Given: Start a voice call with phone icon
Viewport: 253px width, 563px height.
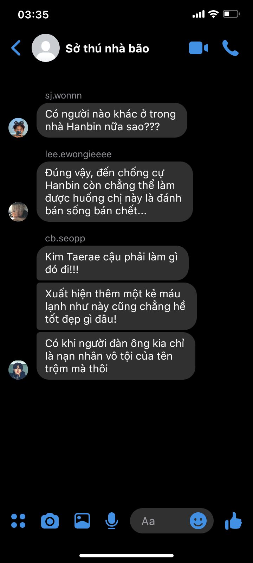Looking at the screenshot, I should tap(231, 48).
